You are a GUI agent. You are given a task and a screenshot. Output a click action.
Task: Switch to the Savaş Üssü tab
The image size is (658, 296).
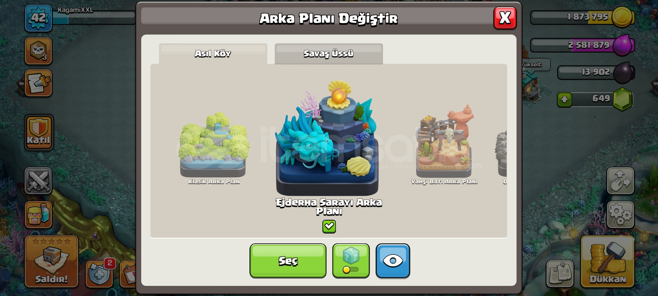point(329,53)
